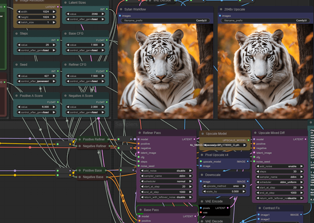Click the collapse dot on the Seed node
This screenshot has width=314, height=223.
pyautogui.click(x=16, y=65)
